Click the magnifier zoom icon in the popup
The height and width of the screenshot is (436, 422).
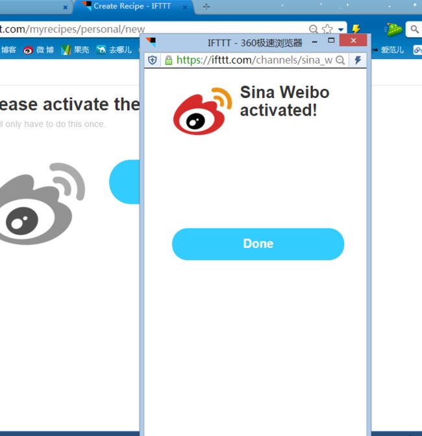pyautogui.click(x=340, y=60)
